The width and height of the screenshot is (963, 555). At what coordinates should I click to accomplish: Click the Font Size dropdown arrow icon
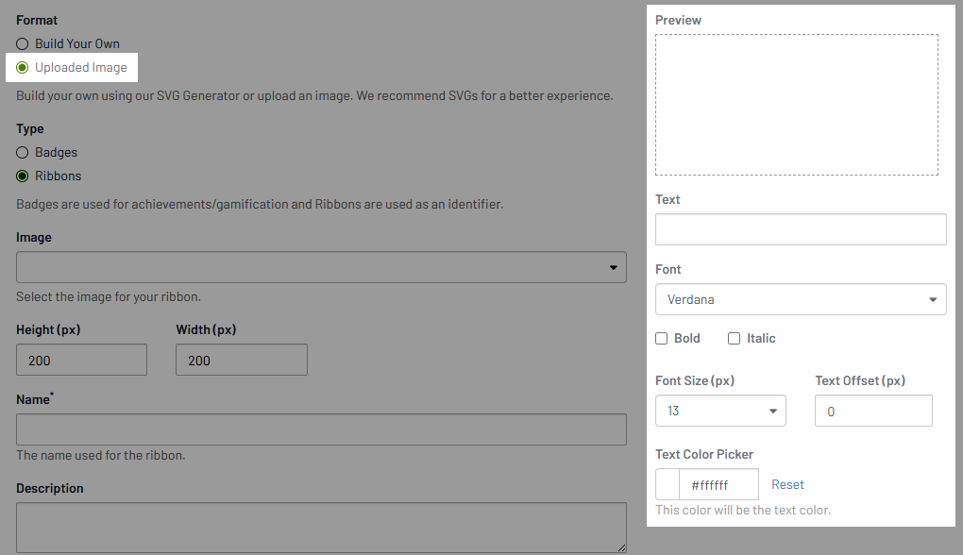click(773, 411)
